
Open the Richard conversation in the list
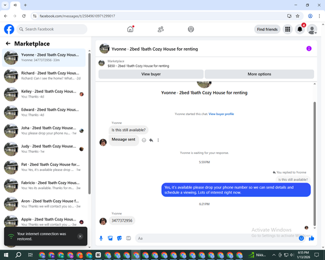[x=44, y=76]
